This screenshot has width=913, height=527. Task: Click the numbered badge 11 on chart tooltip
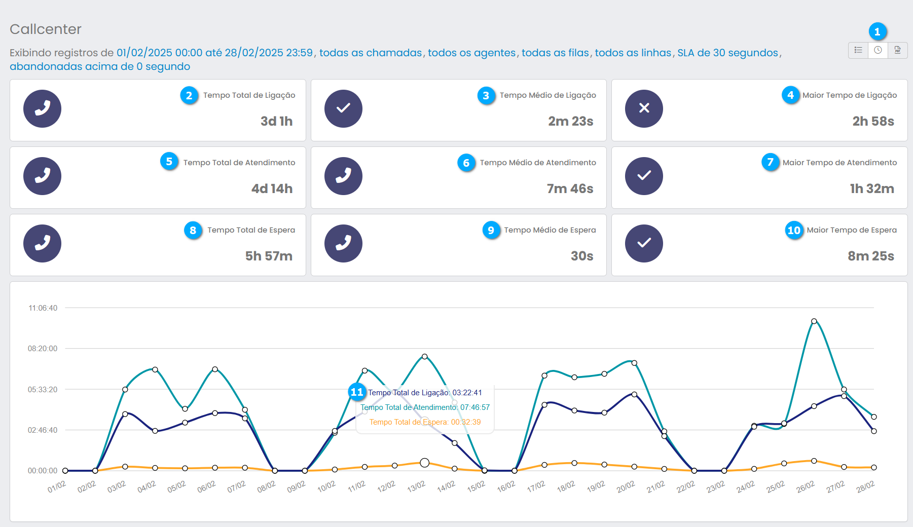(x=357, y=392)
